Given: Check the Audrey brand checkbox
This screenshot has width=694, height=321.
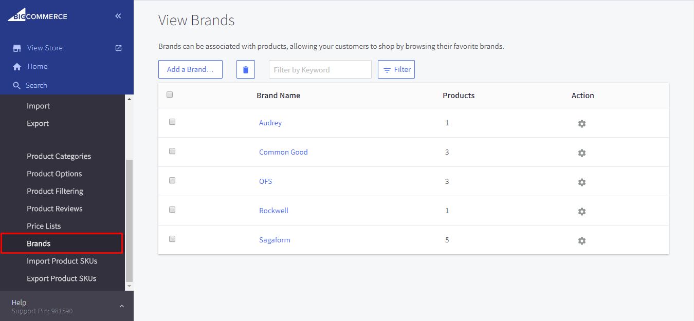Looking at the screenshot, I should (172, 122).
